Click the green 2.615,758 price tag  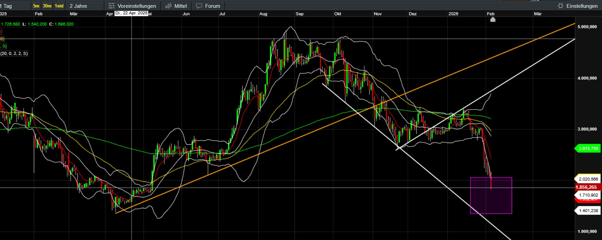[x=588, y=148]
